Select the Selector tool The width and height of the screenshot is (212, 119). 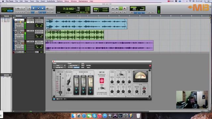coord(38,8)
